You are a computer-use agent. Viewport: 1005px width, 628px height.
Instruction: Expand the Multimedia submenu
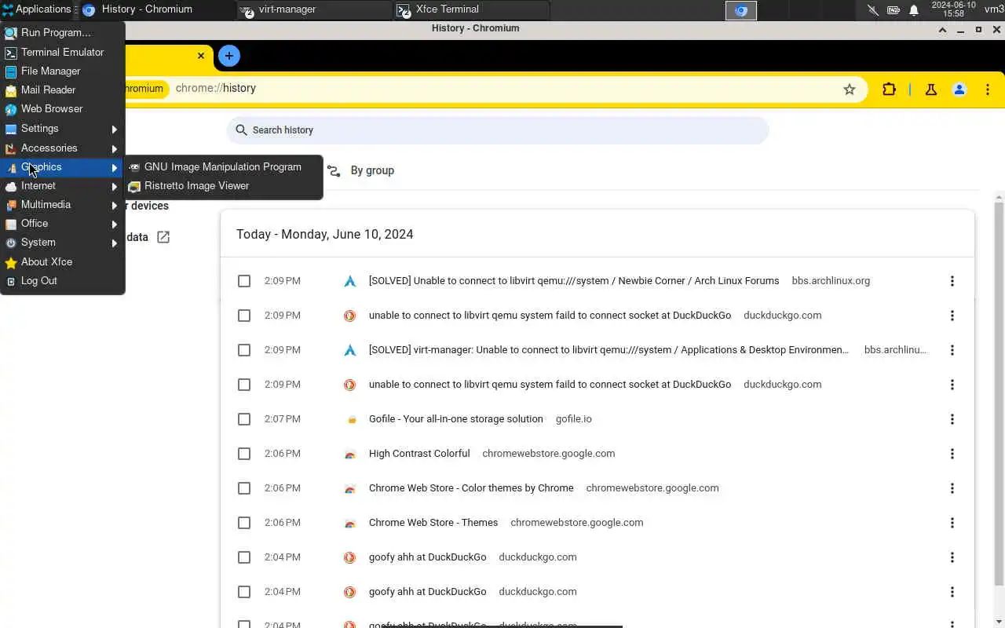click(x=63, y=204)
